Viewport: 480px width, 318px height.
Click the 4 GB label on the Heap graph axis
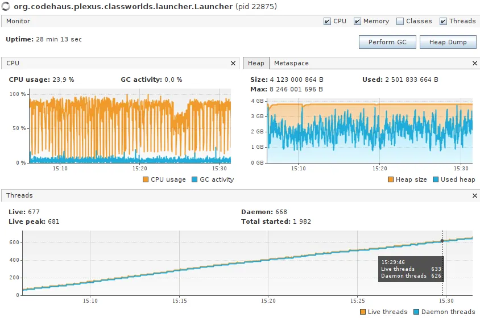[258, 101]
